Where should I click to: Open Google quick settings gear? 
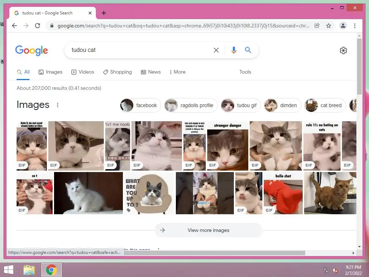pyautogui.click(x=343, y=50)
